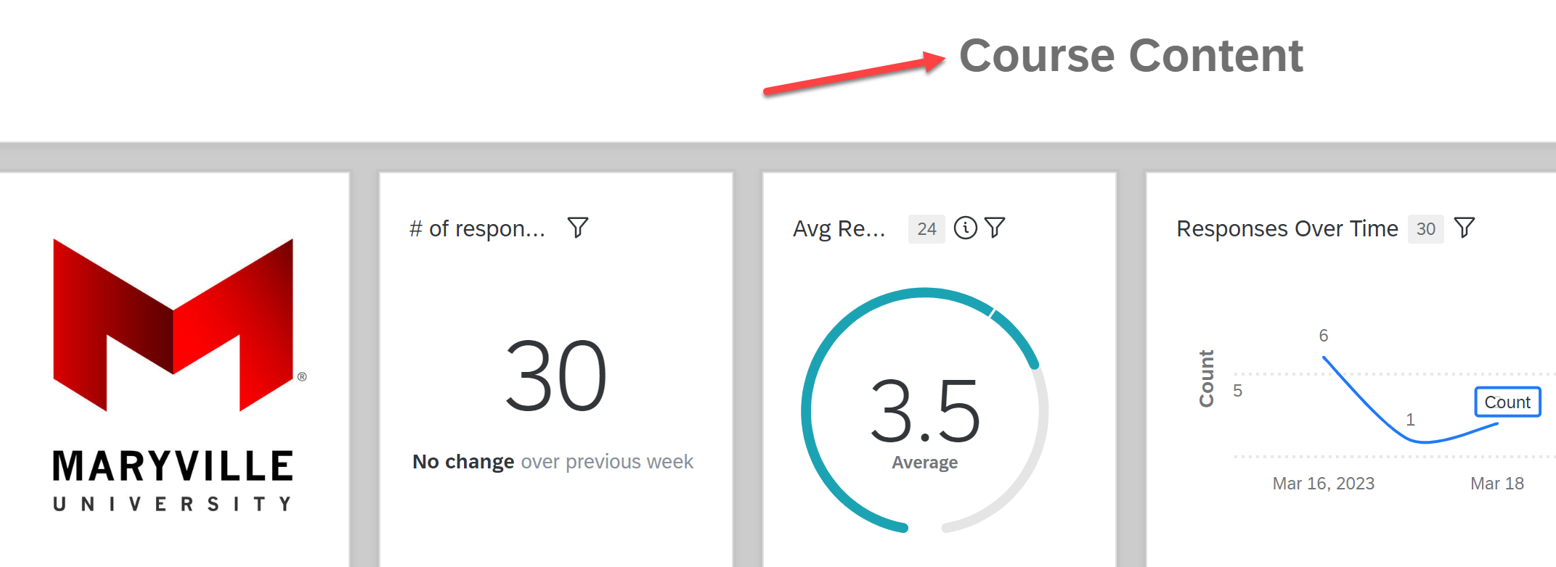
Task: Click the y-axis value 5
Action: 1237,391
